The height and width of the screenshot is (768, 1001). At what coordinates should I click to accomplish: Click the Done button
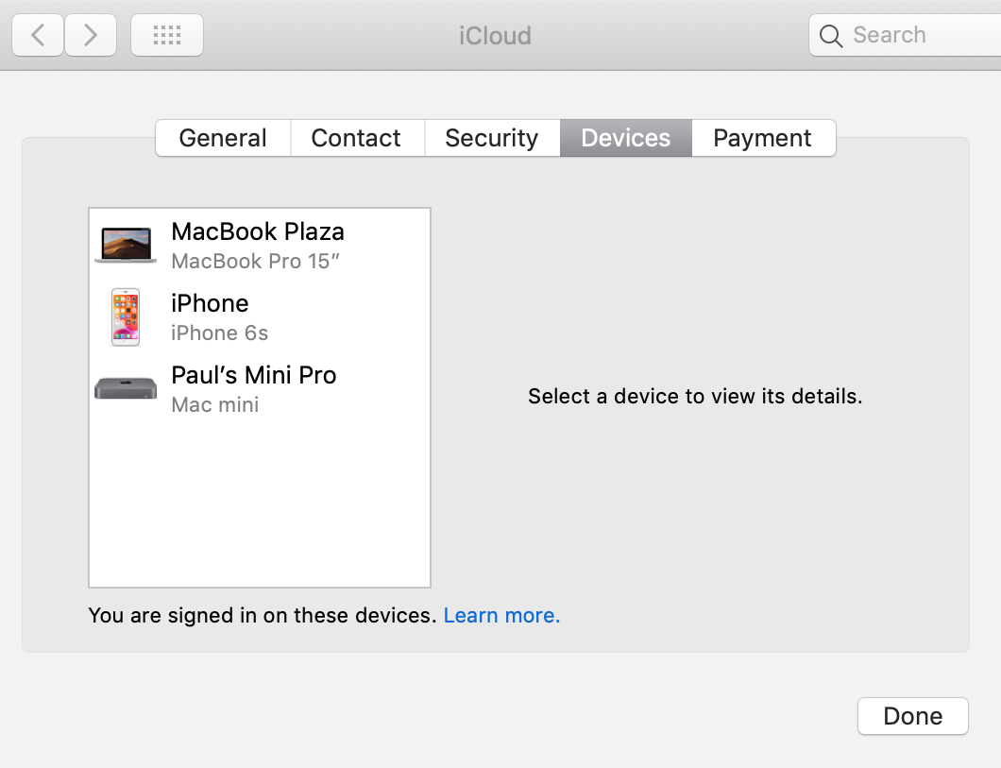(x=913, y=716)
